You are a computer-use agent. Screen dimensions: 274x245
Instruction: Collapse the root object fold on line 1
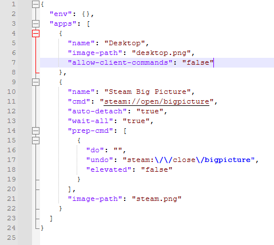point(35,4)
